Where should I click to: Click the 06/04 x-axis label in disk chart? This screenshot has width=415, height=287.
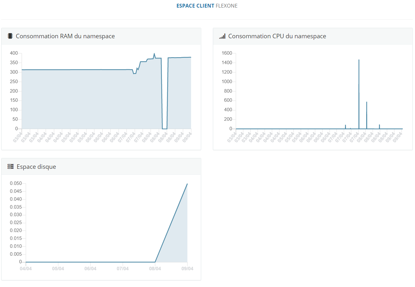tap(91, 269)
